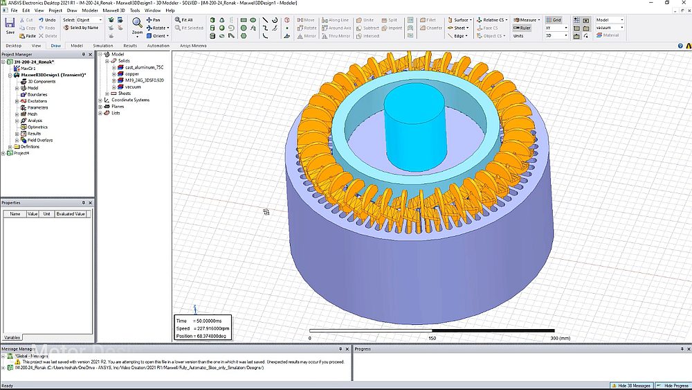
Task: Click Fit All view icon
Action: coord(177,20)
